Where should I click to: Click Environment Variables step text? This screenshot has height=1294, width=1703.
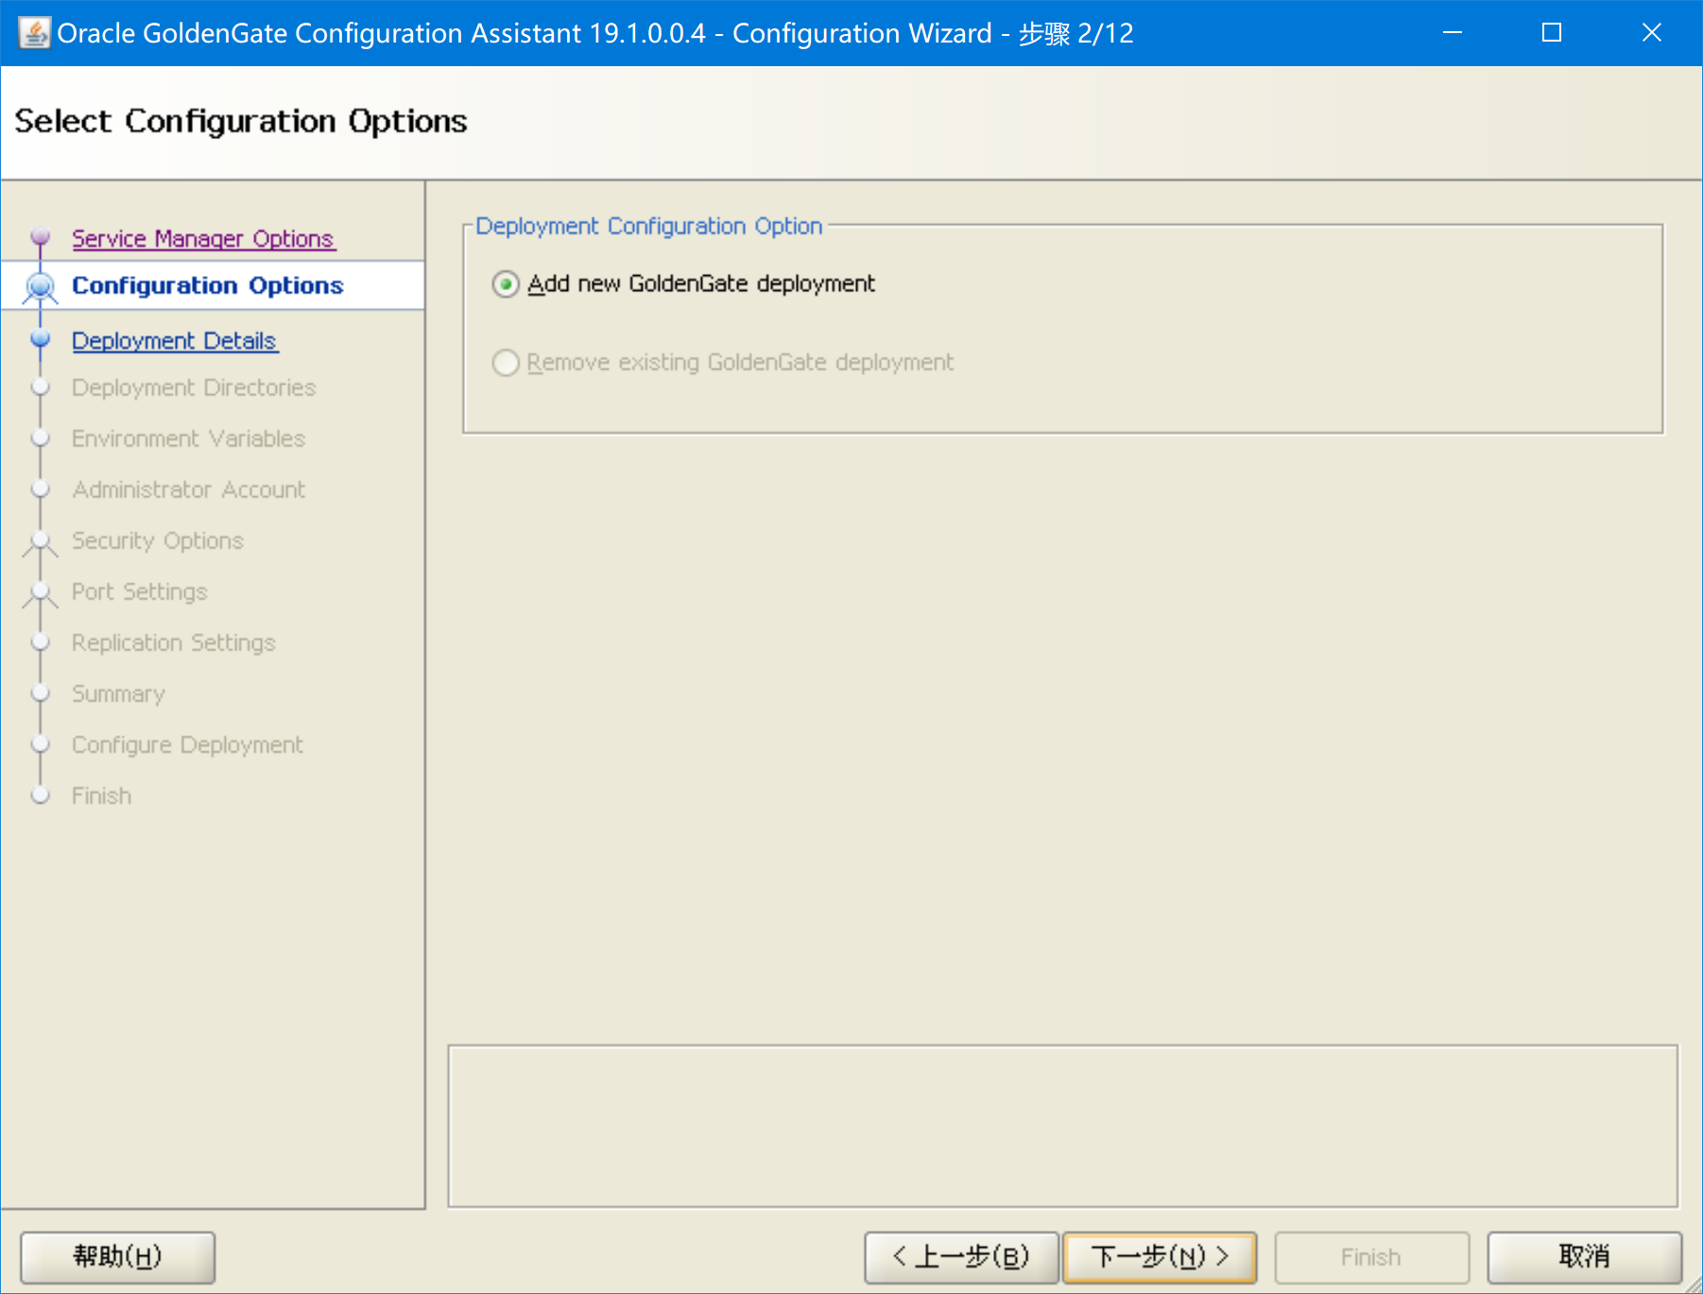[x=189, y=439]
